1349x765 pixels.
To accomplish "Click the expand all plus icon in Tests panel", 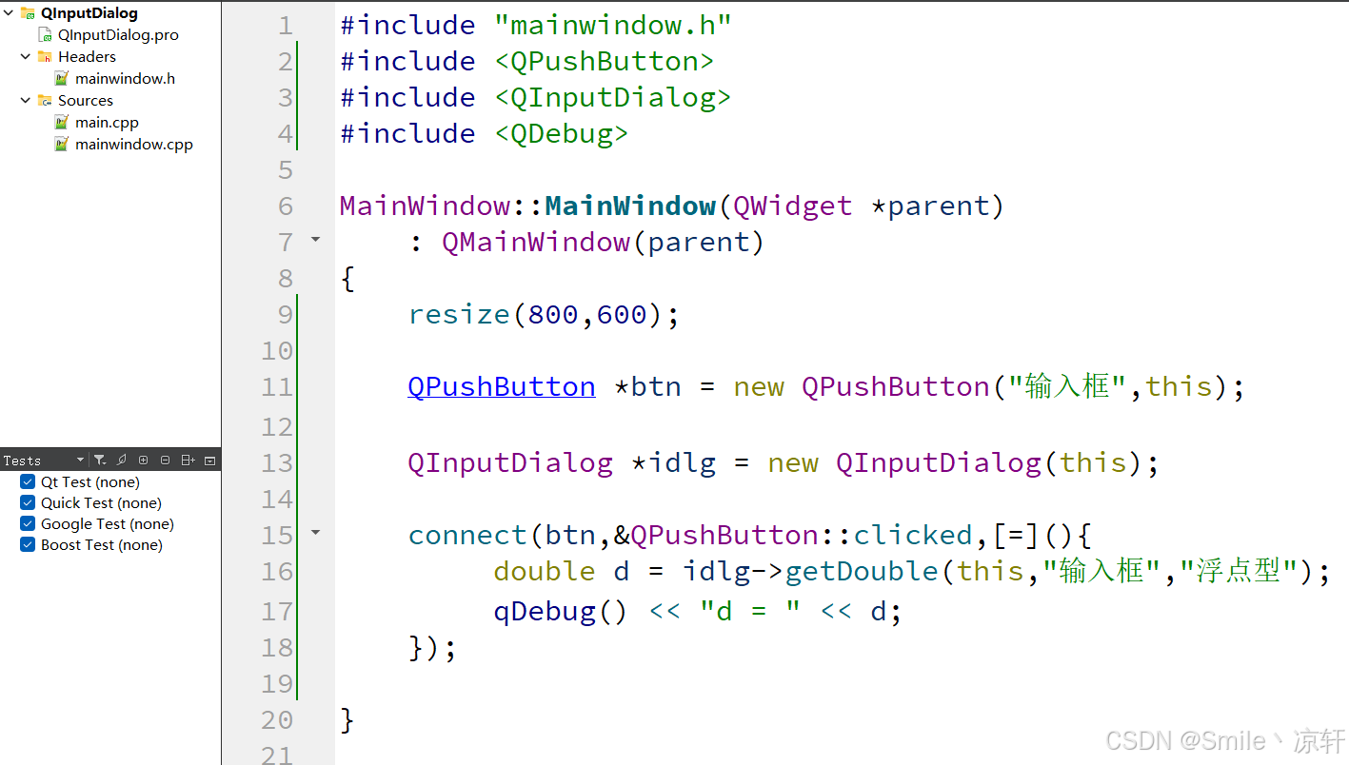I will point(143,460).
